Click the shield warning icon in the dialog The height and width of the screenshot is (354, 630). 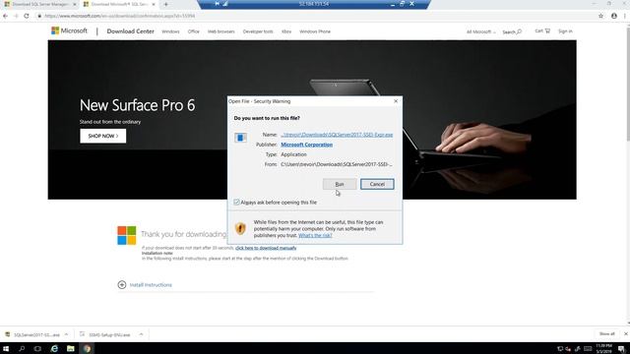240,228
